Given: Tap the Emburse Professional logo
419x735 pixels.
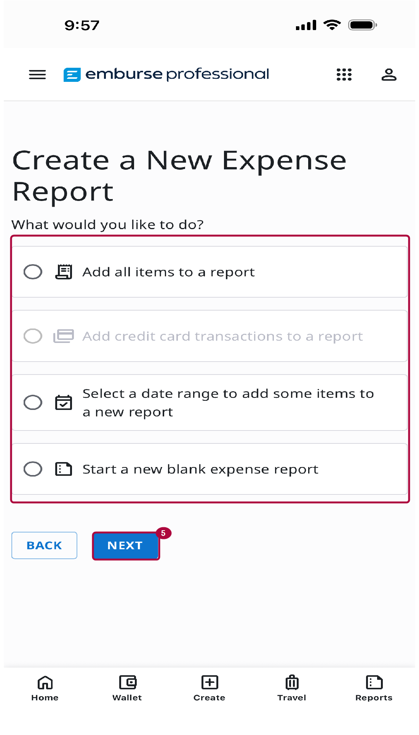Looking at the screenshot, I should click(166, 74).
